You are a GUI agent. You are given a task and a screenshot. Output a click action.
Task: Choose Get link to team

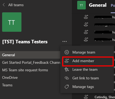click(87, 78)
